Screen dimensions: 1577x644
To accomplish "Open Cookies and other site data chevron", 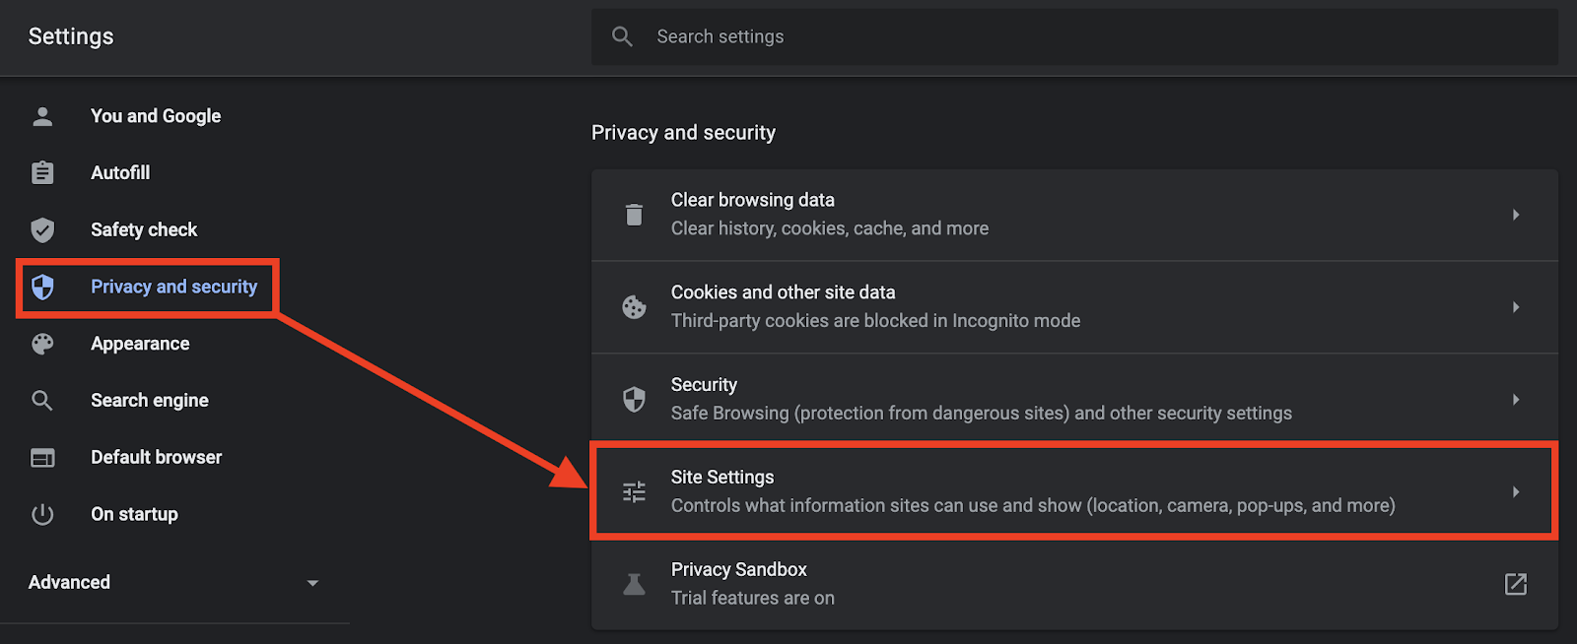I will [1516, 306].
